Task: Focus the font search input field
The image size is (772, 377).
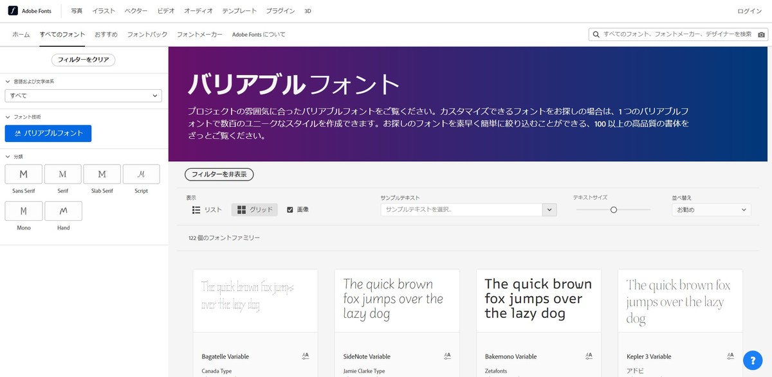Action: pos(678,34)
